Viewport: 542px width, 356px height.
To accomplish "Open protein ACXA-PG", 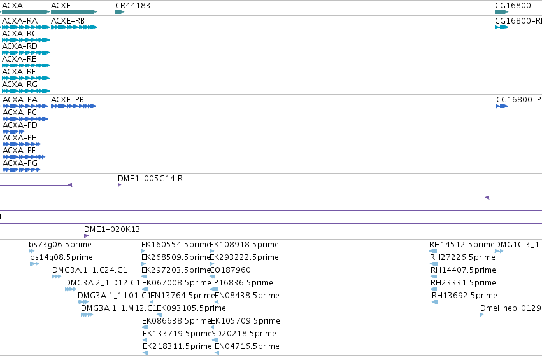I will (x=21, y=170).
